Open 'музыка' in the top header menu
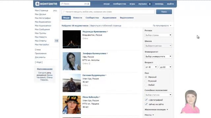 (142, 4)
